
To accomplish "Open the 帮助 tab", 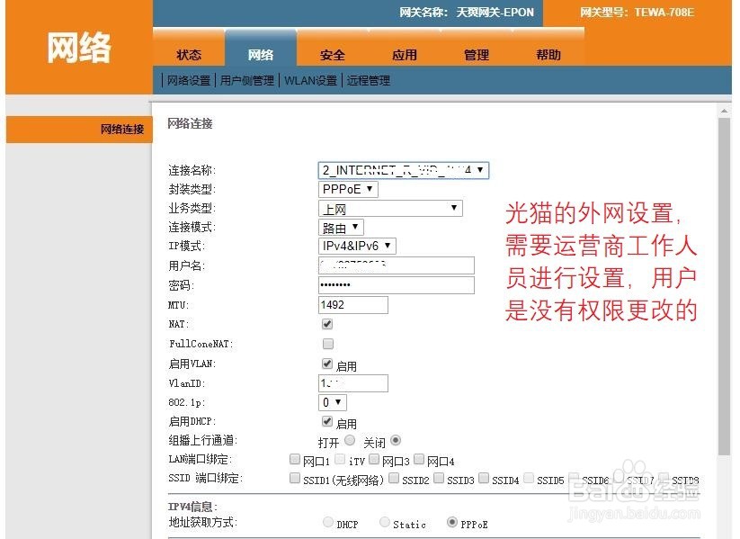I will (x=548, y=54).
